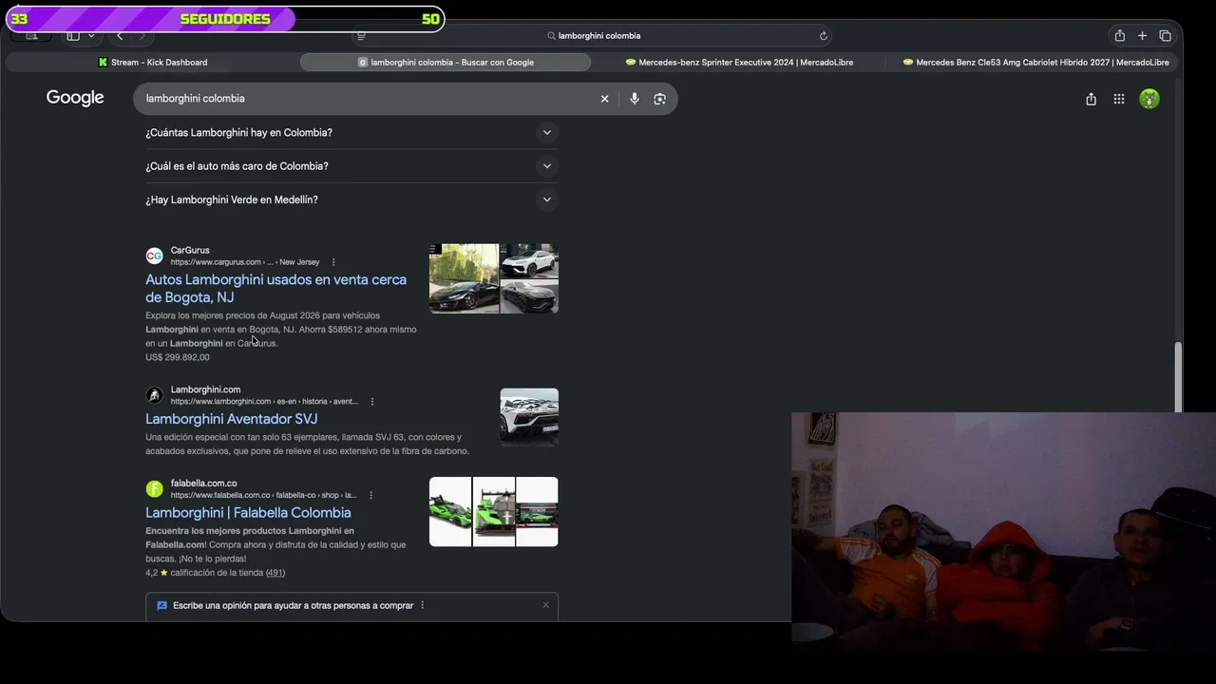Screen dimensions: 1216x684
Task: Dismiss the 'Escribe una opinión' banner
Action: click(x=546, y=605)
